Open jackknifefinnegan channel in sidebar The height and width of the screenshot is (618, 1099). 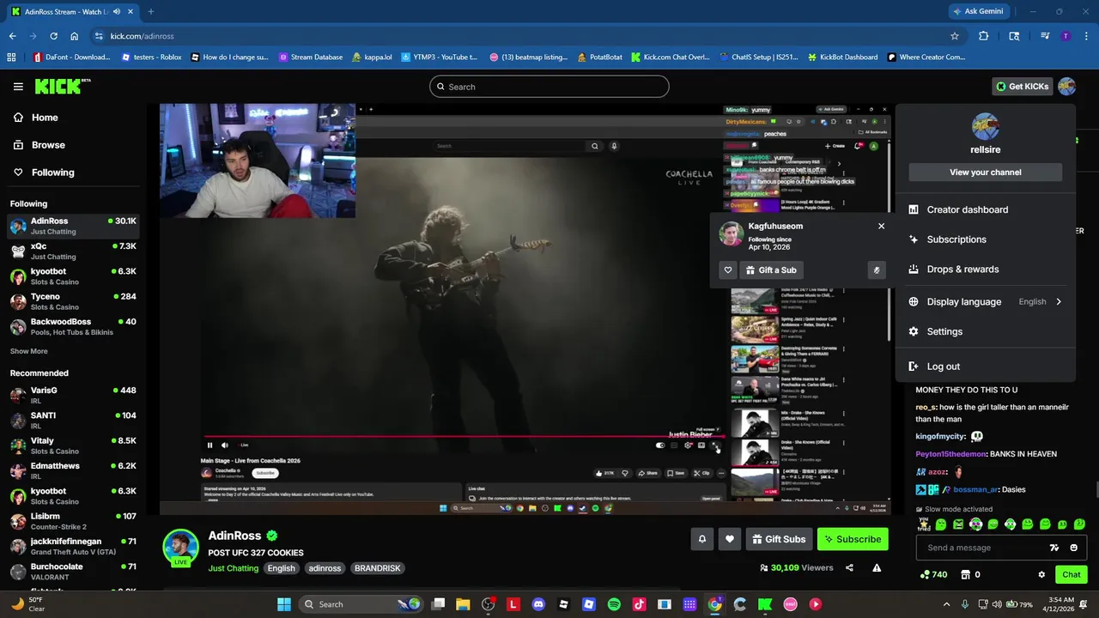tap(73, 546)
